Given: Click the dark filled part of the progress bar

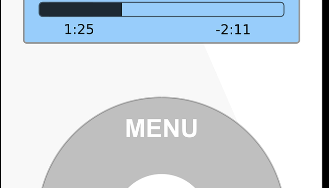Looking at the screenshot, I should [x=80, y=9].
